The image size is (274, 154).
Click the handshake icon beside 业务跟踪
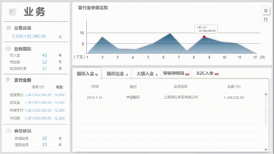9,49
